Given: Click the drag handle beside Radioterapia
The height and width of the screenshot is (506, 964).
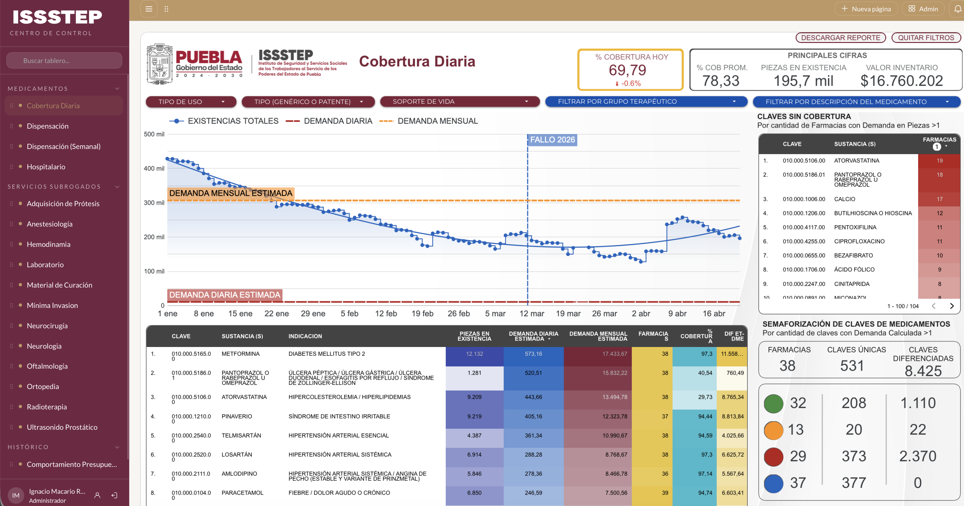Looking at the screenshot, I should point(12,407).
